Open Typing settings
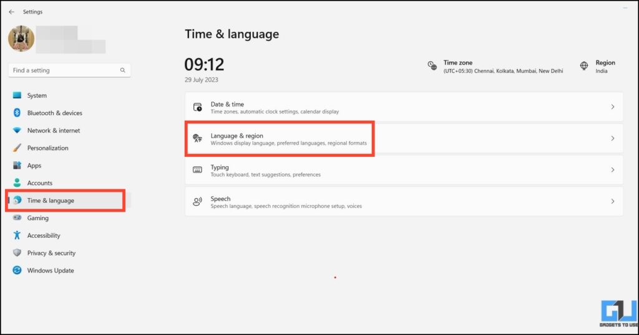The height and width of the screenshot is (335, 639). (x=404, y=170)
